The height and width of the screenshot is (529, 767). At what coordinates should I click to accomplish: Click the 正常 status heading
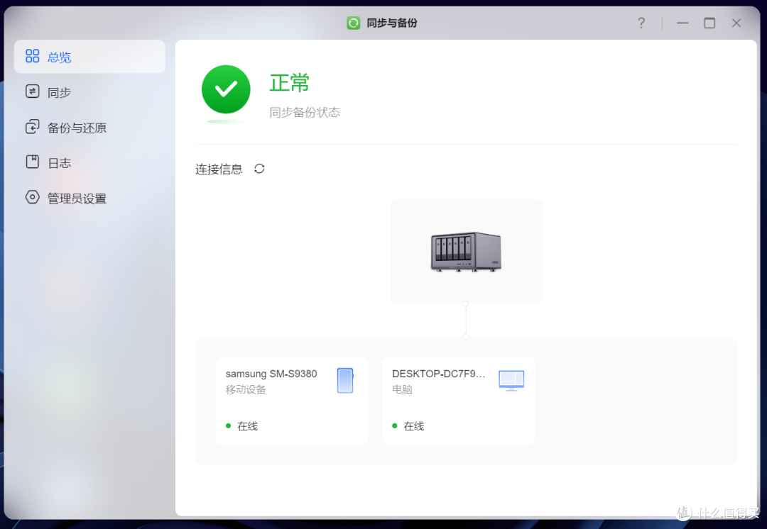pos(290,82)
